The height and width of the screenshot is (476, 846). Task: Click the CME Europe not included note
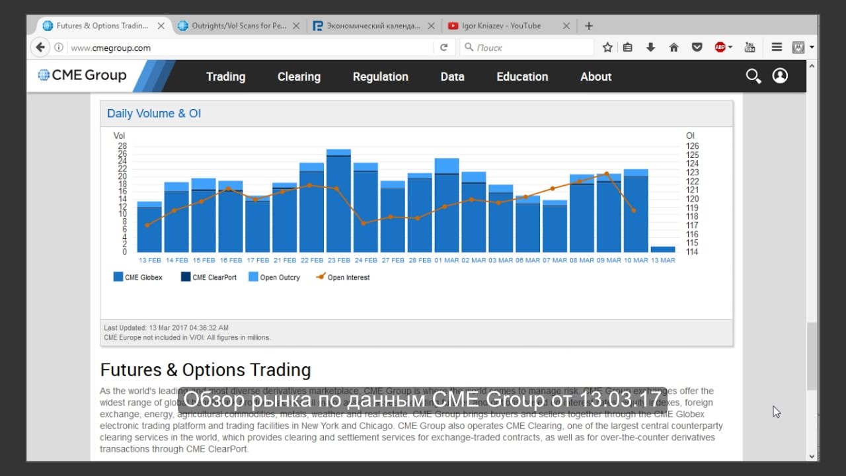point(187,337)
